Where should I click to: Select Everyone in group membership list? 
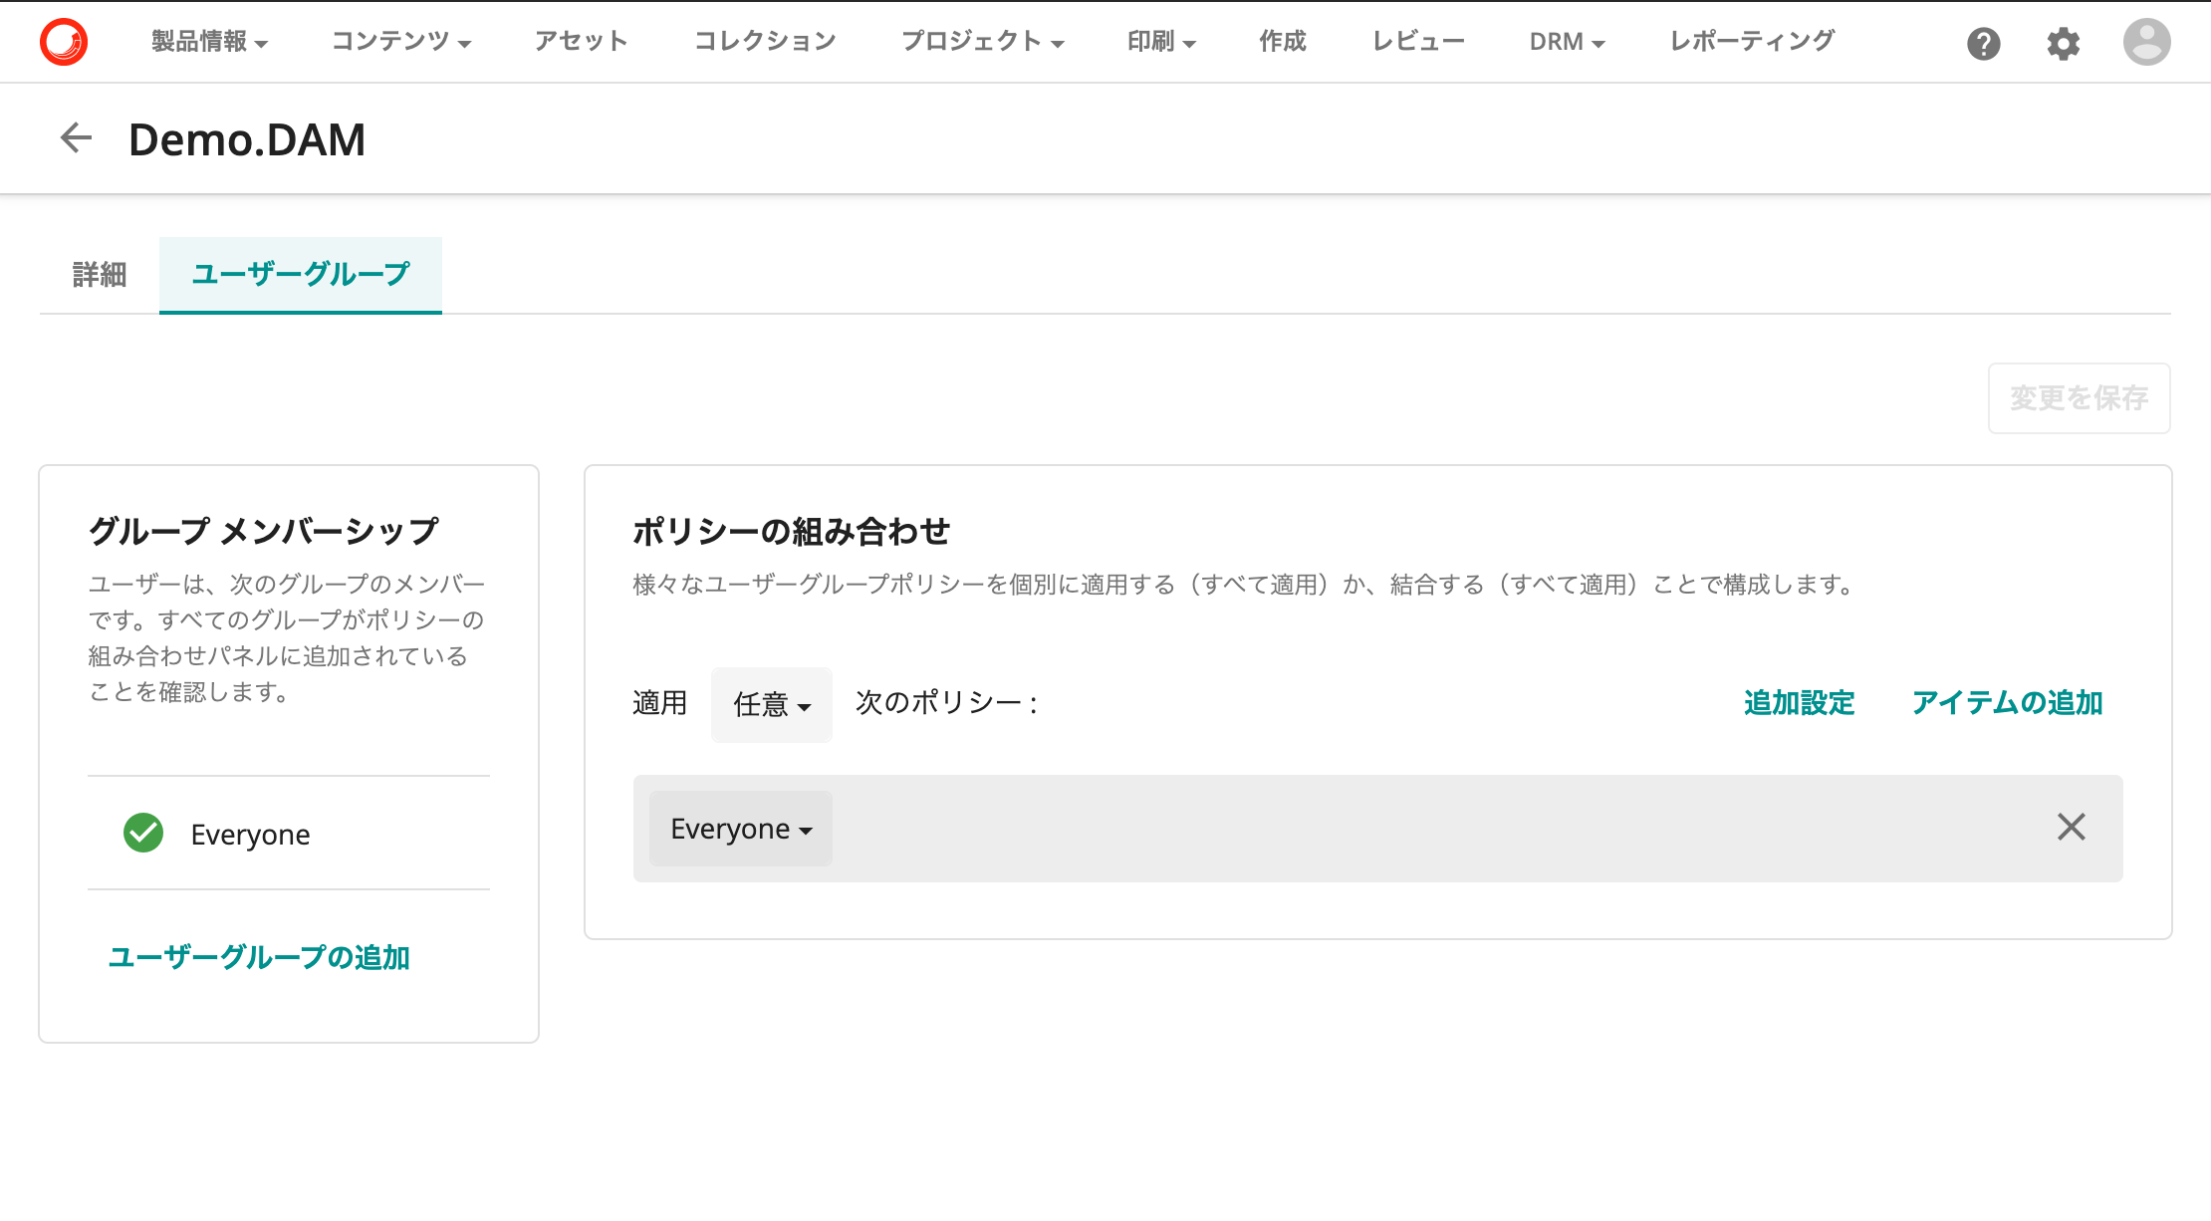(x=289, y=833)
